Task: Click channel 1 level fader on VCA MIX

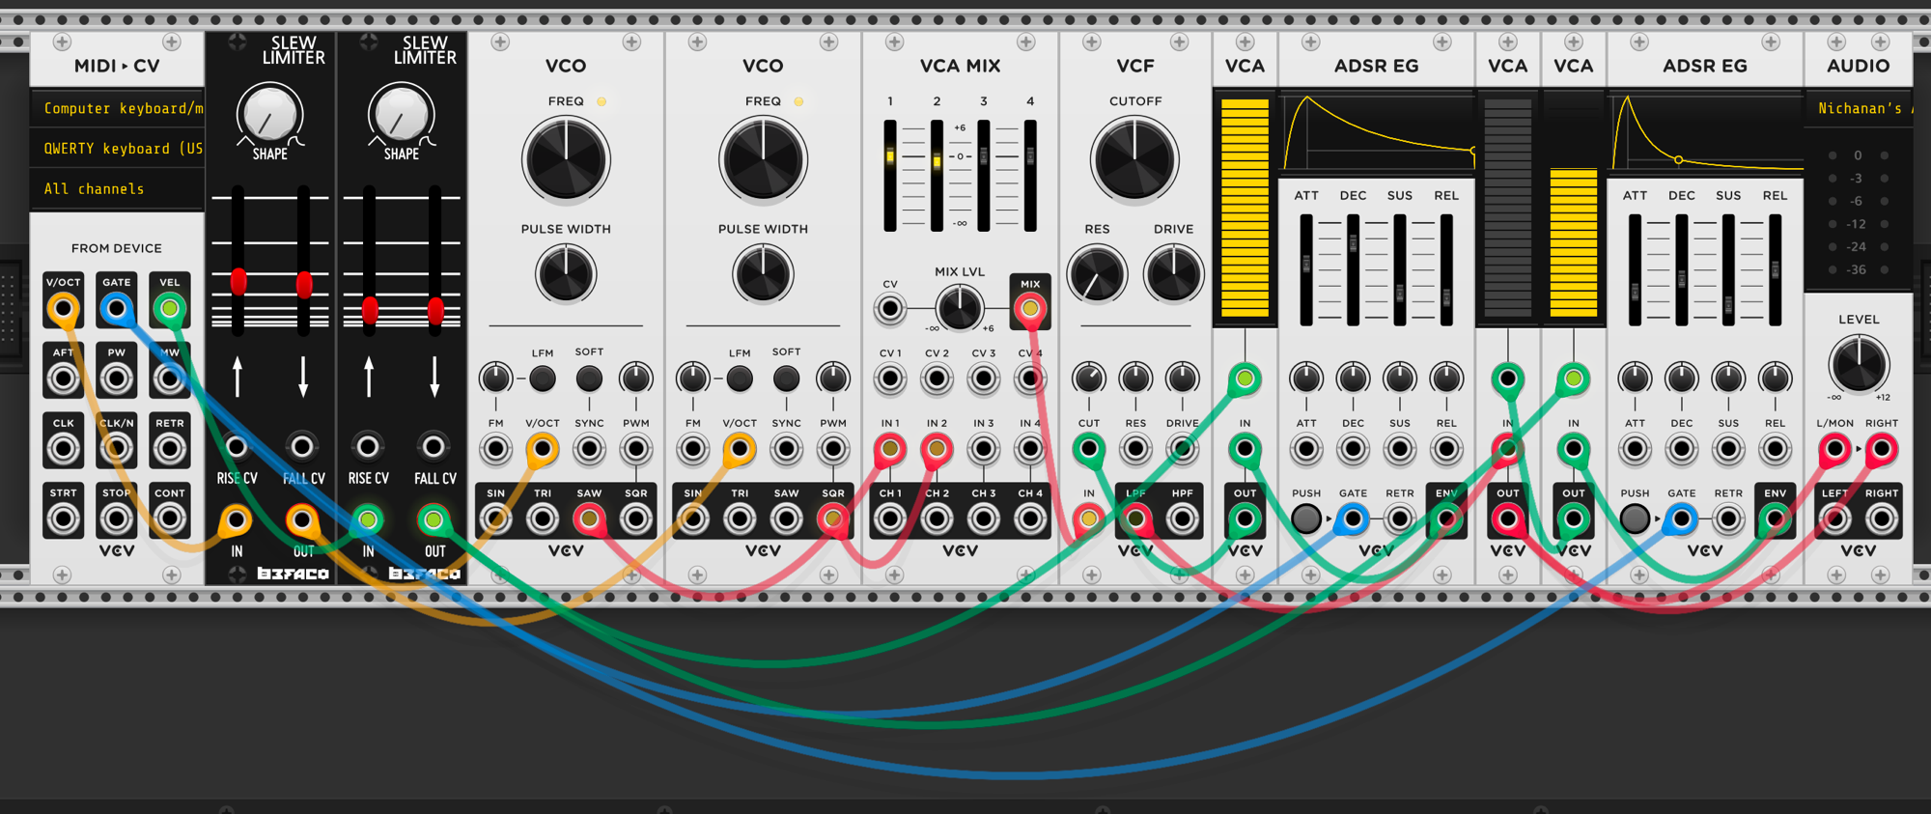Action: [890, 176]
